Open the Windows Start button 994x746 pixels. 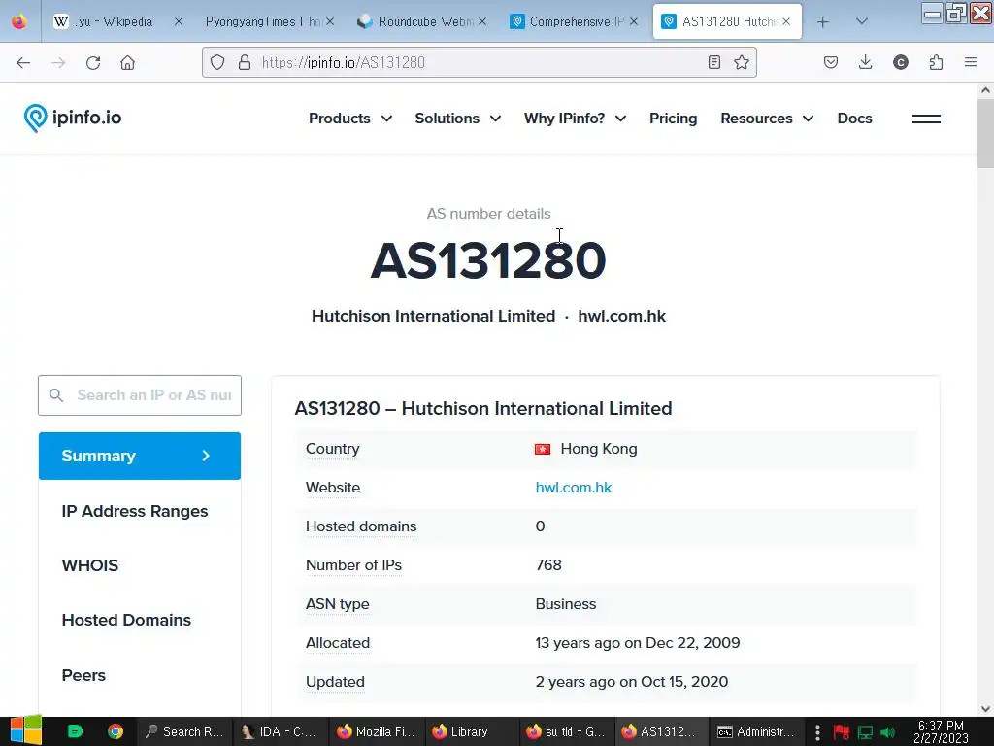[x=25, y=731]
